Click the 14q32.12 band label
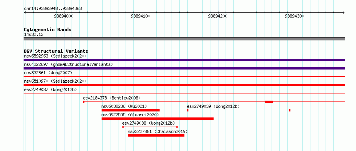Viewport: 356px width, 151px height. (34, 35)
